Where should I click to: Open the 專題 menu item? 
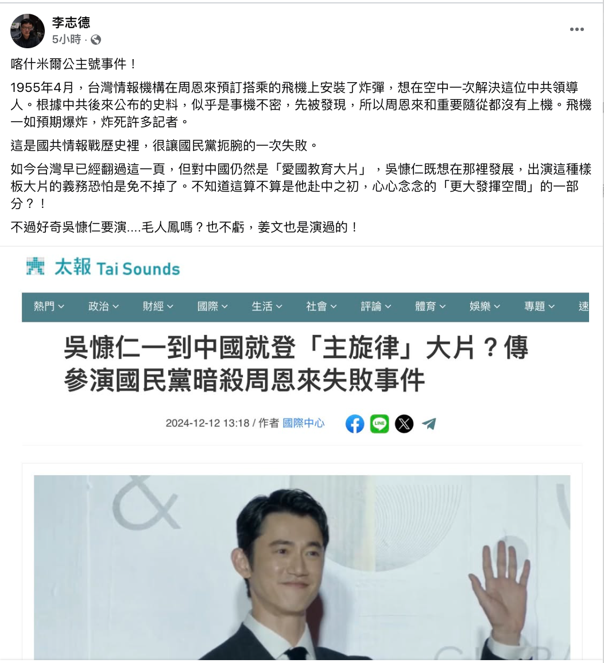pos(539,306)
